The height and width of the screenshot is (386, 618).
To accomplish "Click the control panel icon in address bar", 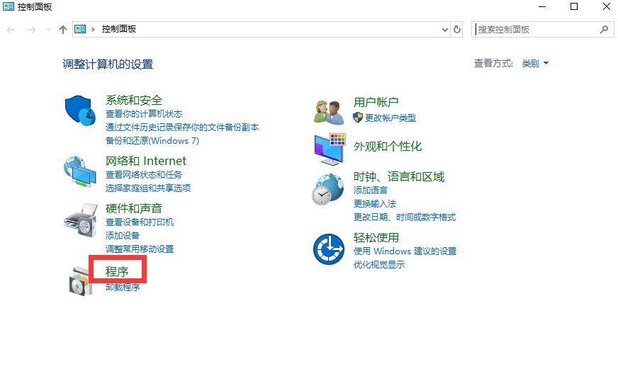I will 80,29.
